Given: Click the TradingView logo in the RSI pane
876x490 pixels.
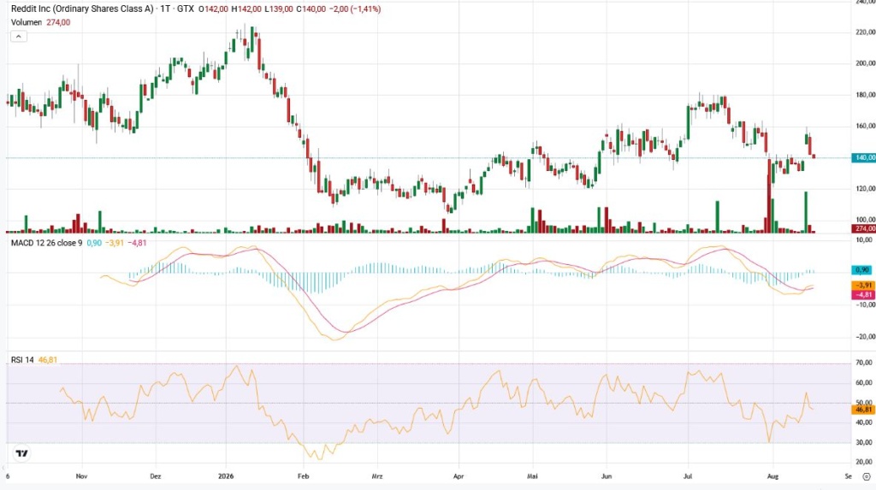Looking at the screenshot, I should point(21,453).
